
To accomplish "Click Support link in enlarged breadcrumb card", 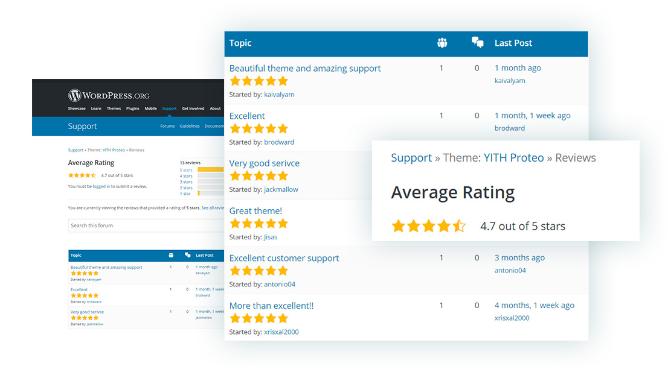I will pos(411,158).
